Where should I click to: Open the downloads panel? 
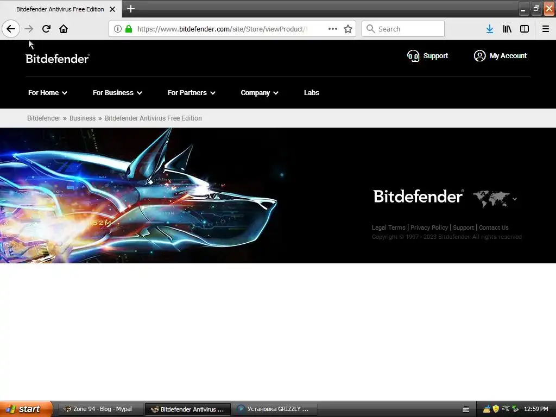coord(490,29)
